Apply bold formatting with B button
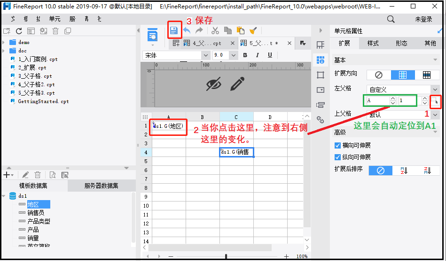The width and height of the screenshot is (446, 261). click(245, 55)
